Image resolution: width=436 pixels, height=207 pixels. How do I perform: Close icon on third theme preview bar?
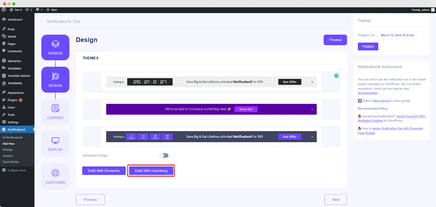[x=312, y=137]
